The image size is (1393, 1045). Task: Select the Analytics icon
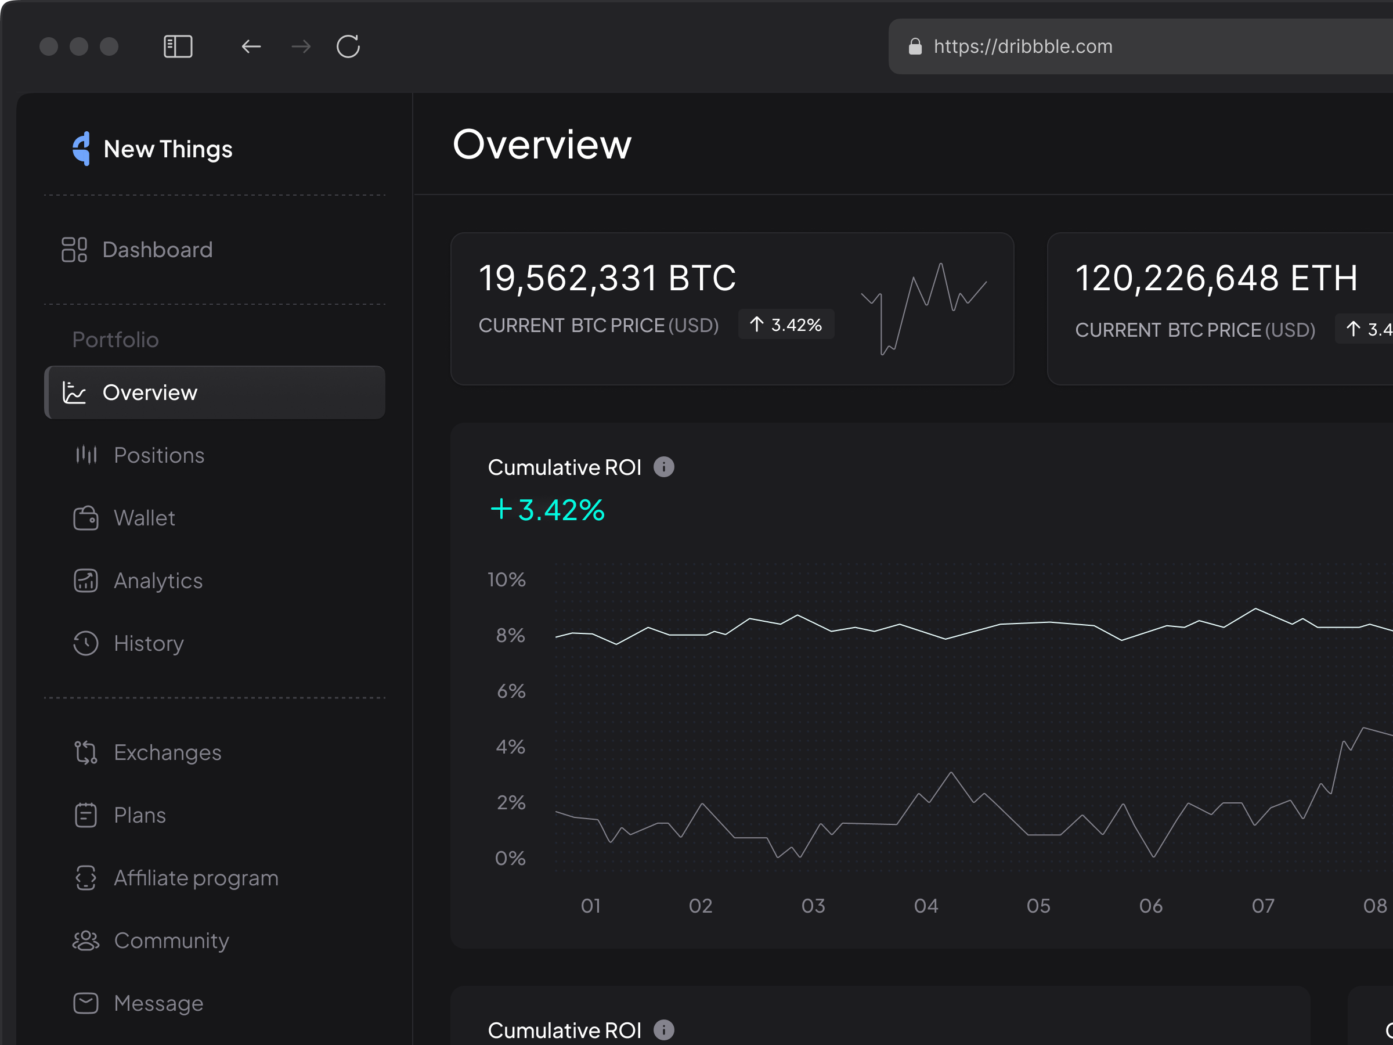tap(85, 580)
